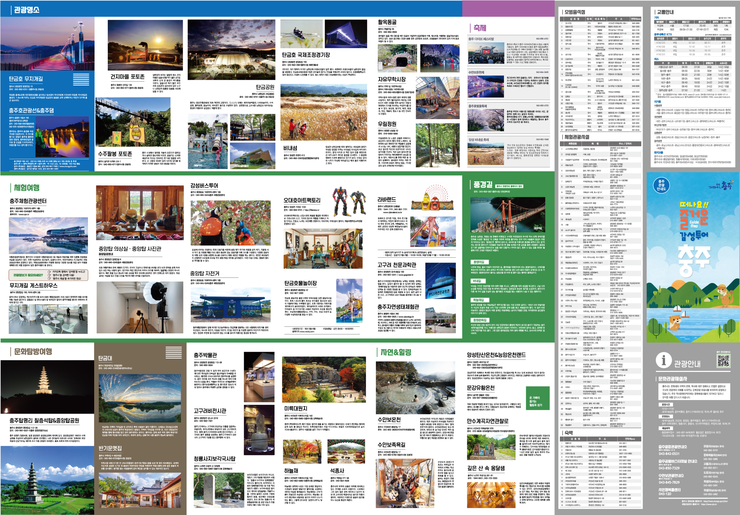Image resolution: width=740 pixels, height=515 pixels.
Task: Click the 반기문옛집 heading
Action: 110,448
